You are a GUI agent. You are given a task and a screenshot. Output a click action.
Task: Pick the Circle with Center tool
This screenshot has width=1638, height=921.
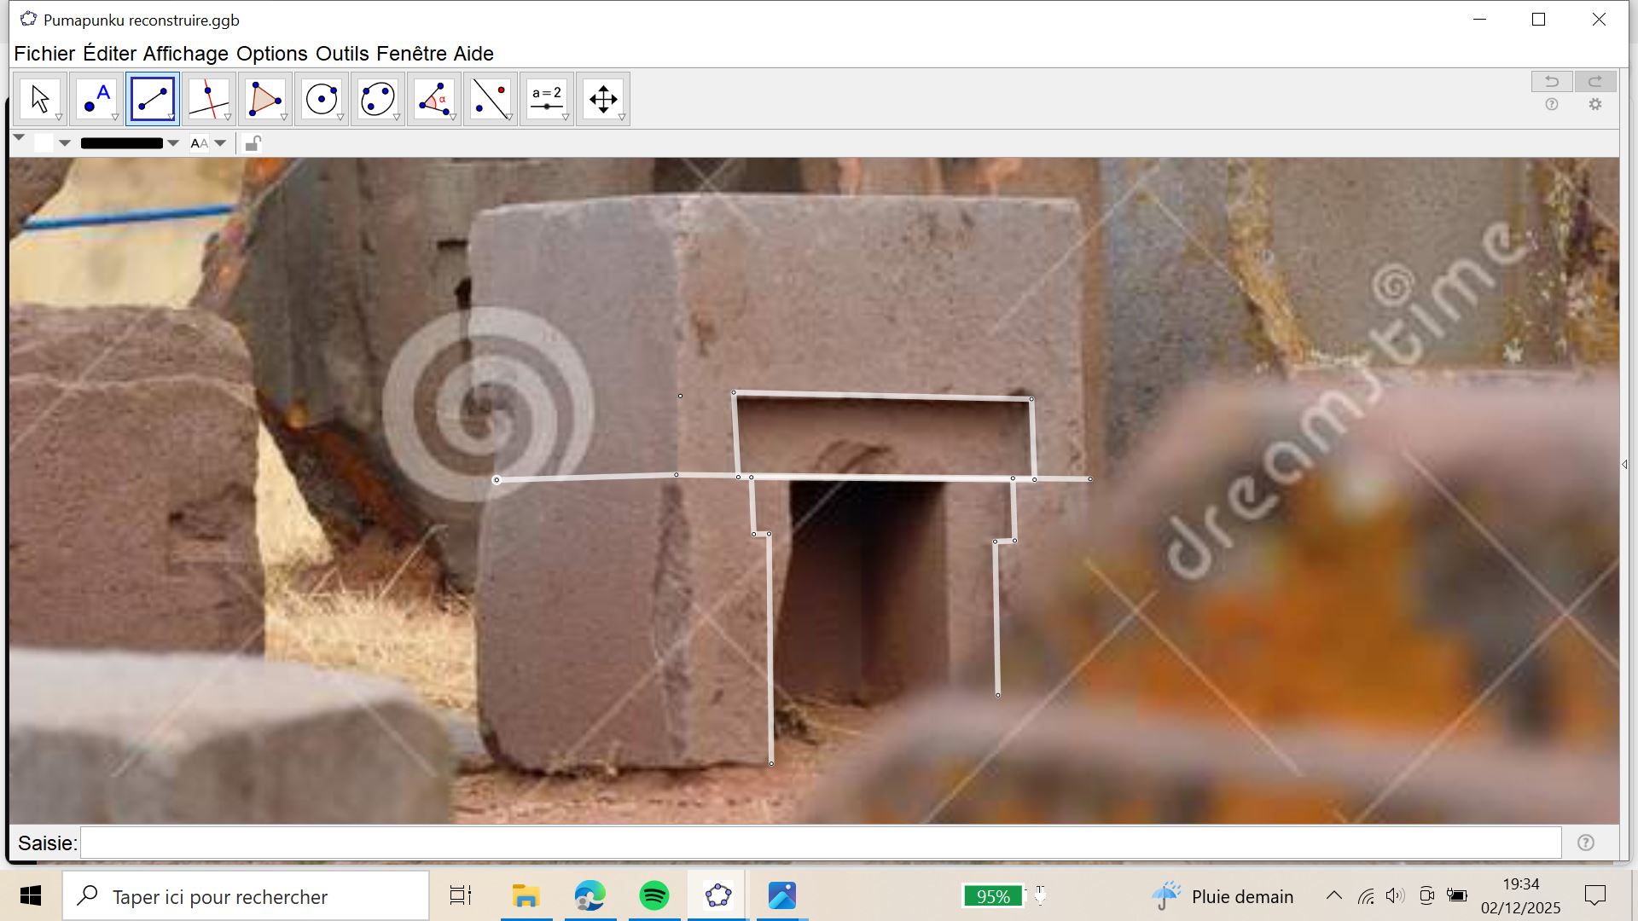coord(322,99)
